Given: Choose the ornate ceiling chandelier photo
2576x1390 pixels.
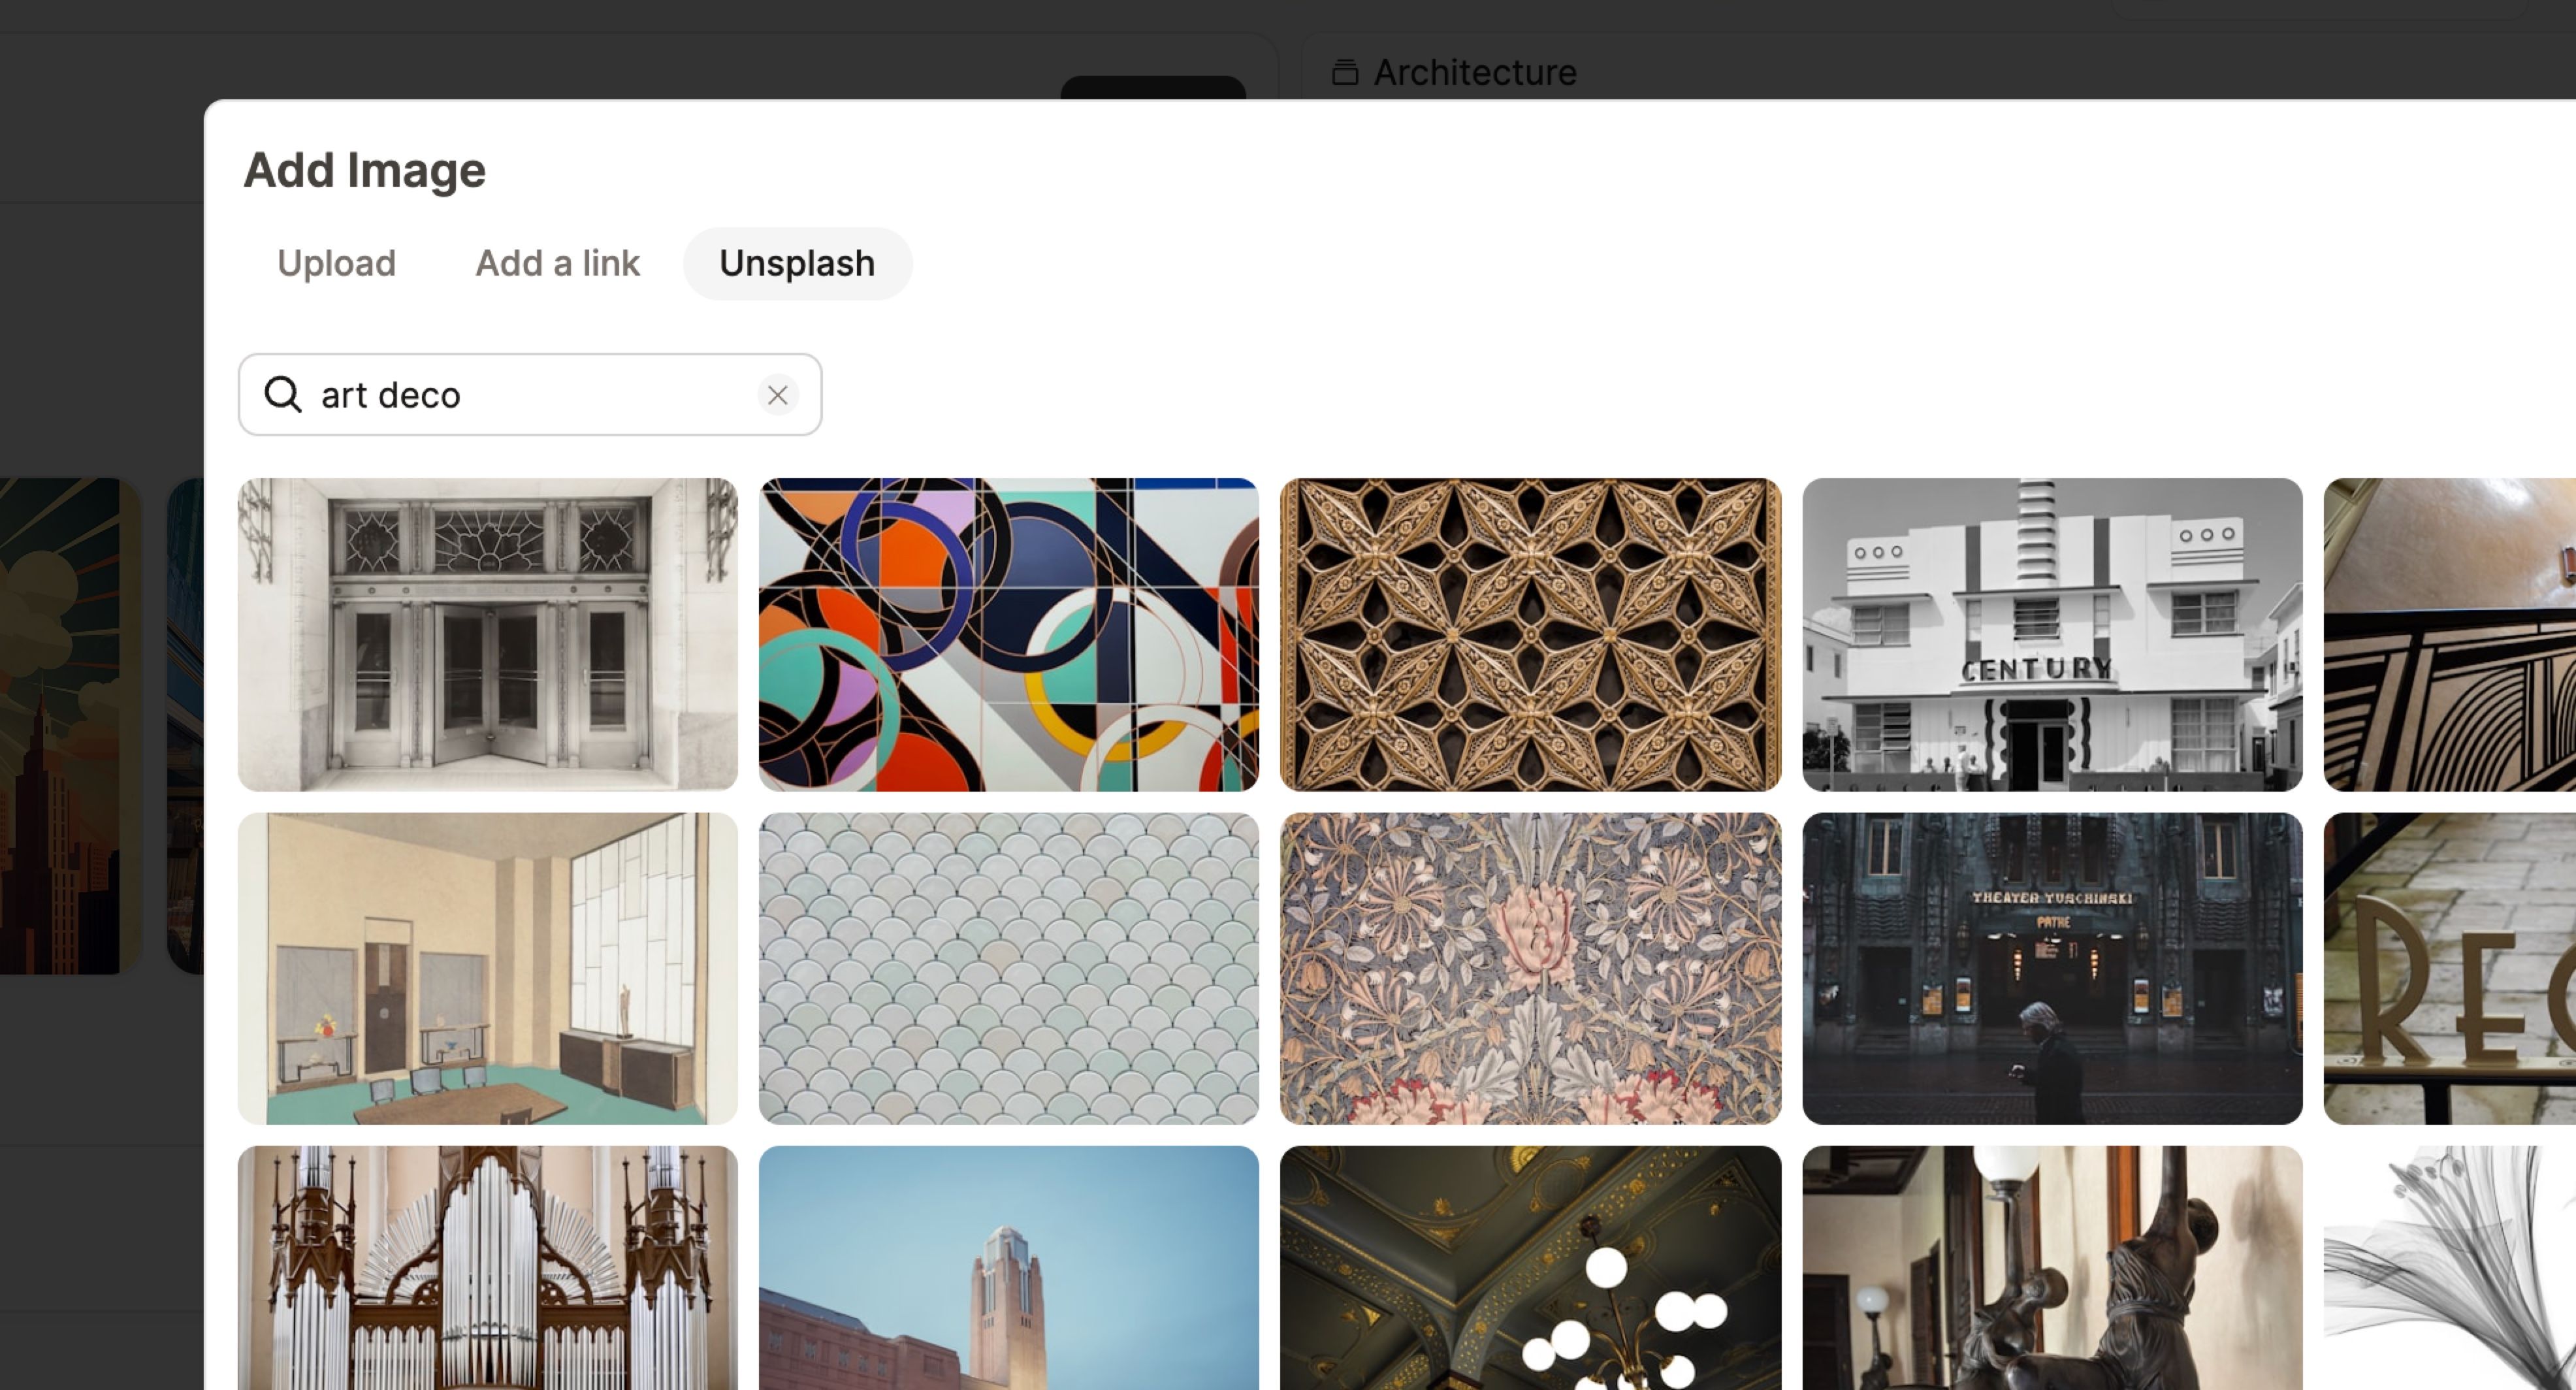Looking at the screenshot, I should pyautogui.click(x=1530, y=1290).
